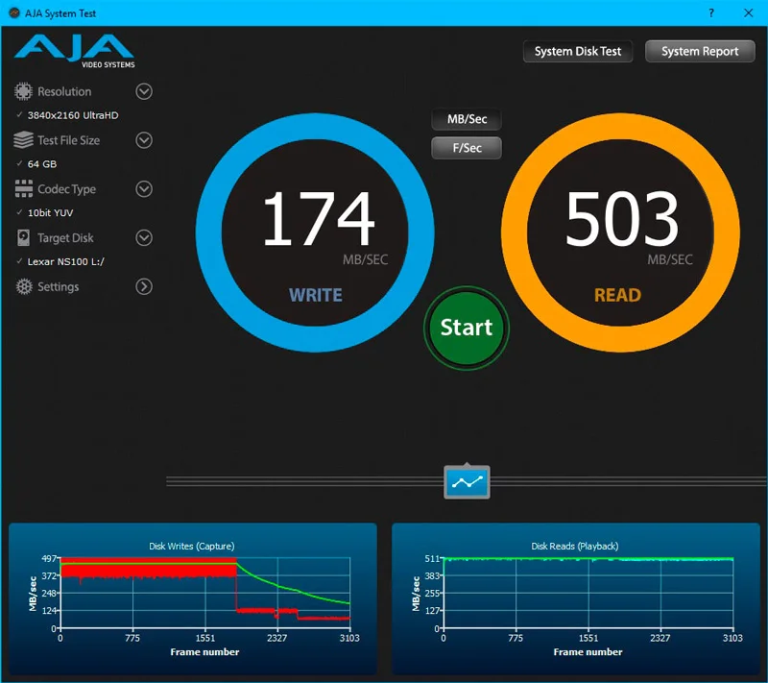Click the Settings gear icon
This screenshot has width=768, height=683.
coord(23,286)
